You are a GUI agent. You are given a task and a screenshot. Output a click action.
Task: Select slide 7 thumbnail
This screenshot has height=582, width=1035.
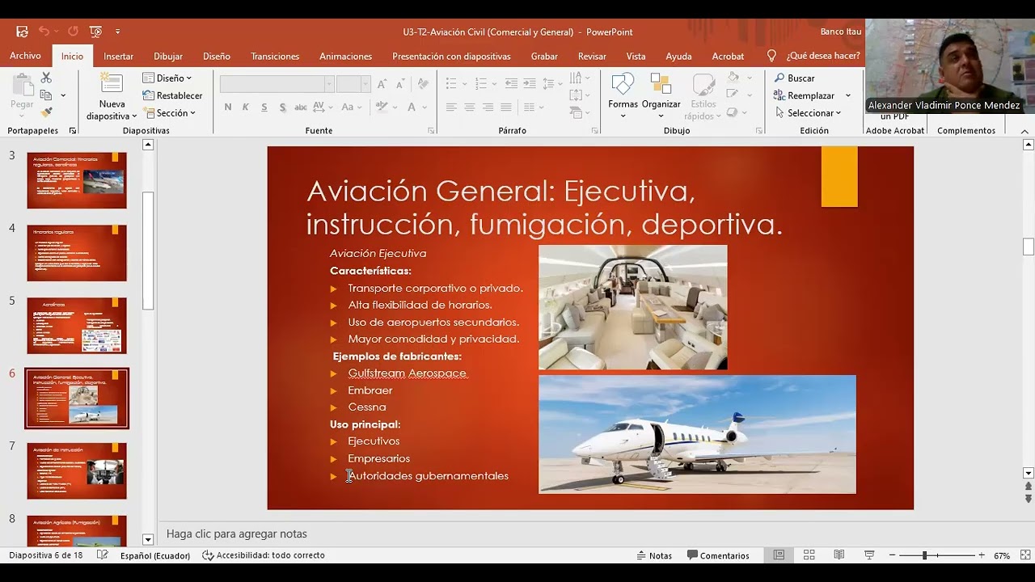77,470
